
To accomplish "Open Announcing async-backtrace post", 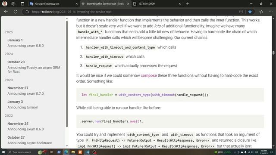I will (30, 143).
